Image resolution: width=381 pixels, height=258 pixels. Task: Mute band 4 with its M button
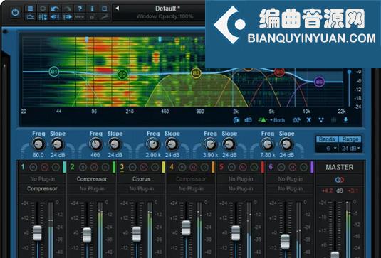click(193, 167)
